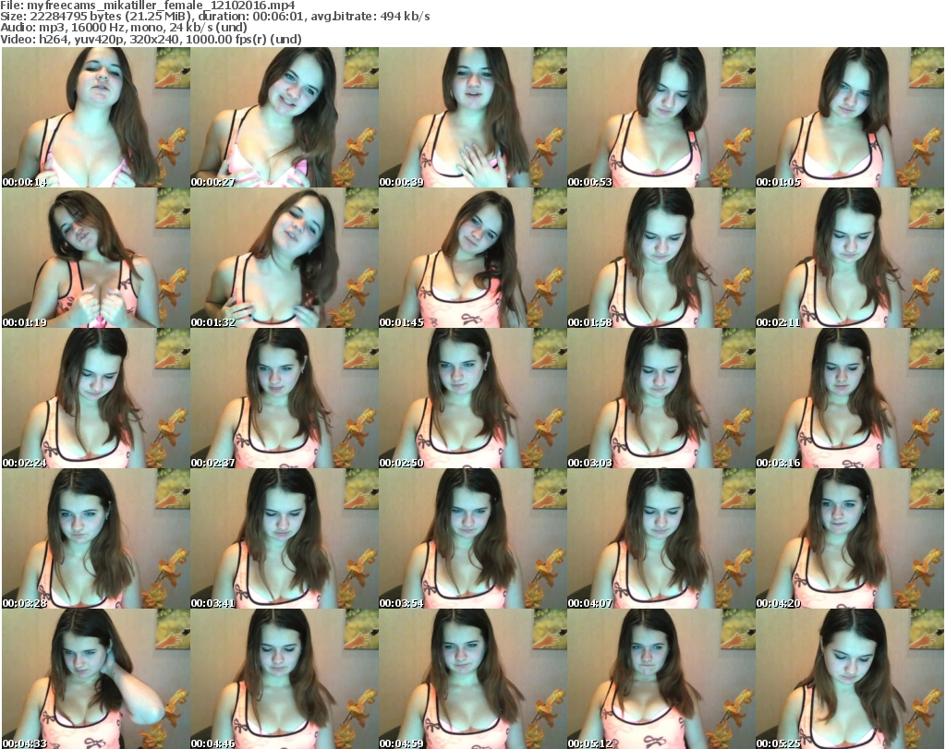Select the thumbnail stamped 00:00:53
946x749 pixels.
click(661, 117)
